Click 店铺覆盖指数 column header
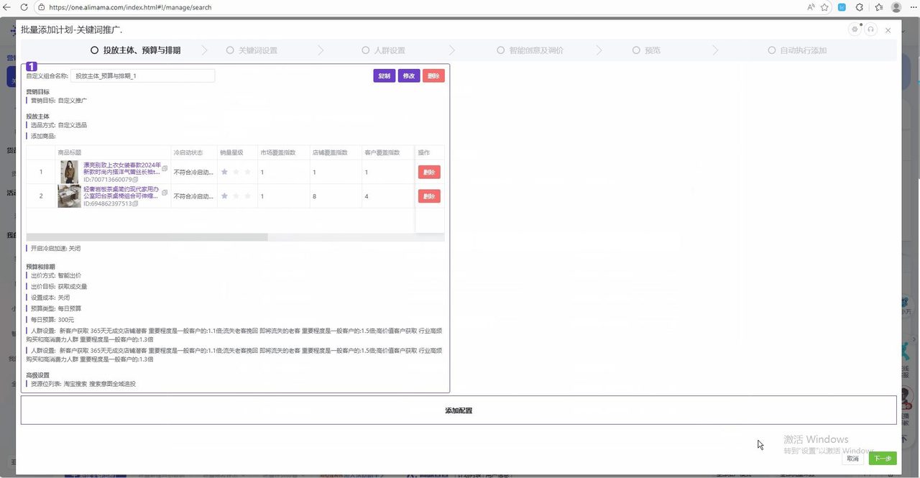Image resolution: width=920 pixels, height=478 pixels. point(331,152)
